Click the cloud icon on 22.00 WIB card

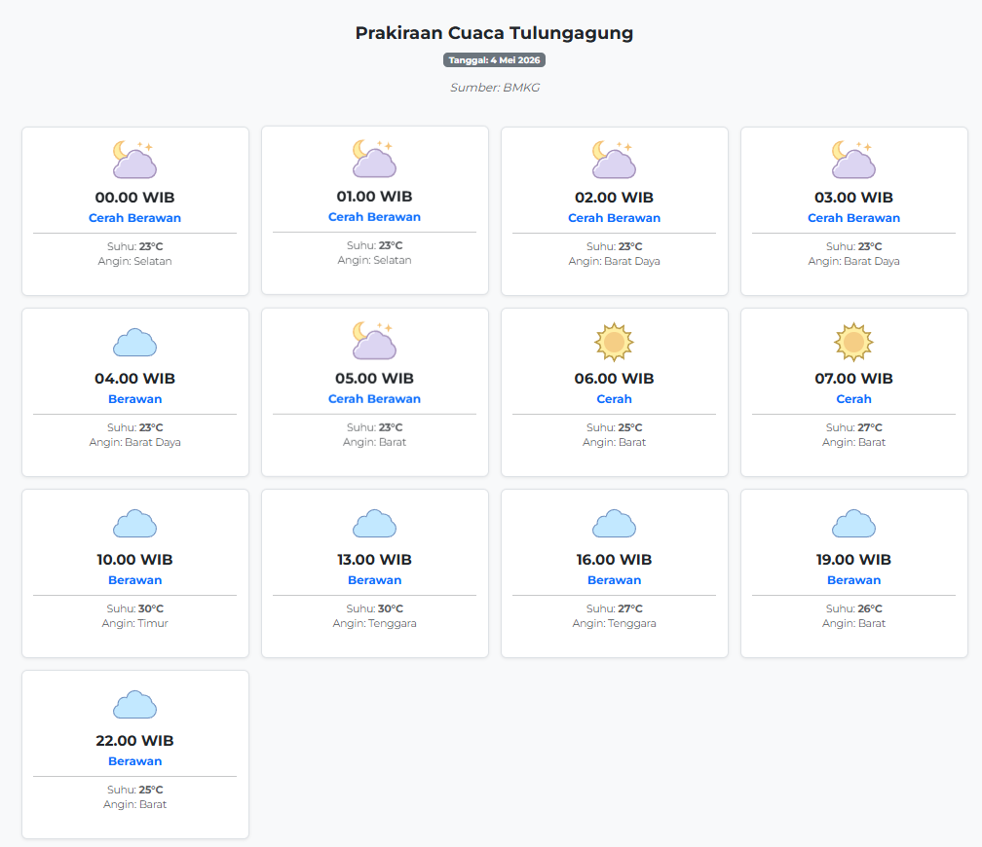pyautogui.click(x=134, y=704)
